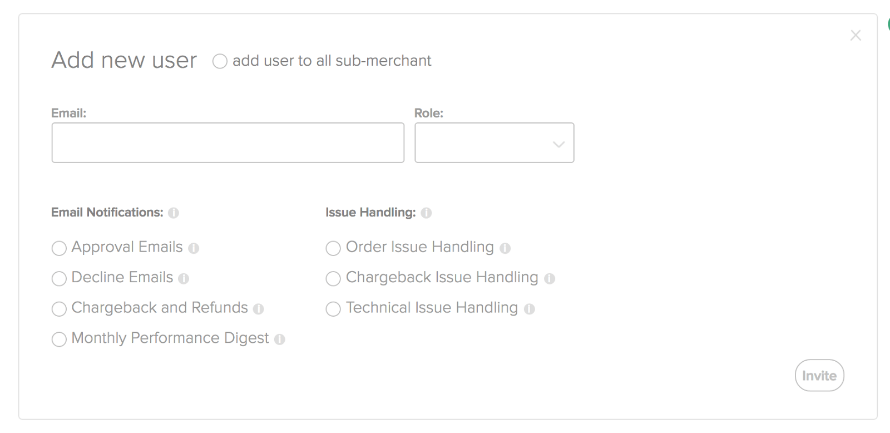The image size is (890, 433).
Task: Toggle Chargeback Issue Handling option
Action: coord(333,278)
